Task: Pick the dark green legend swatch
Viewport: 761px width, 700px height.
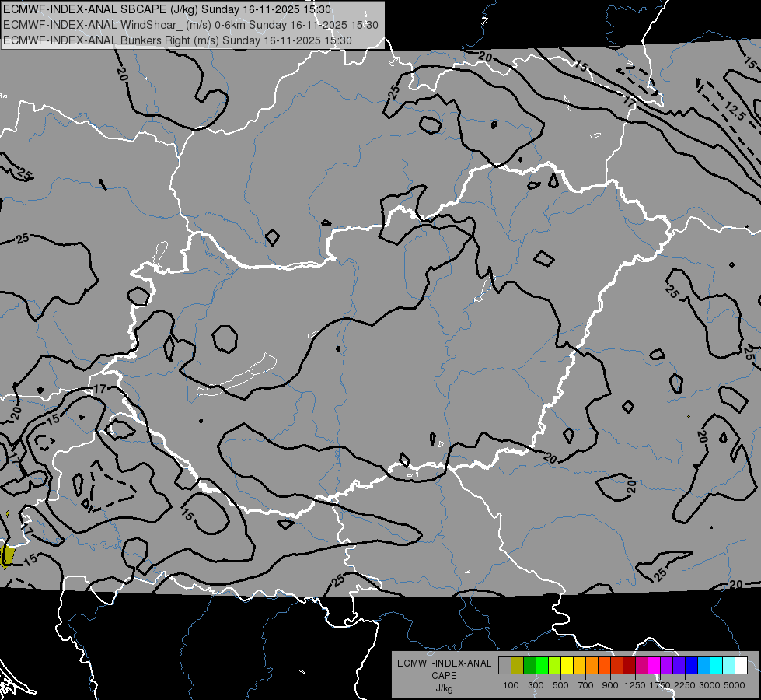Action: click(x=529, y=665)
